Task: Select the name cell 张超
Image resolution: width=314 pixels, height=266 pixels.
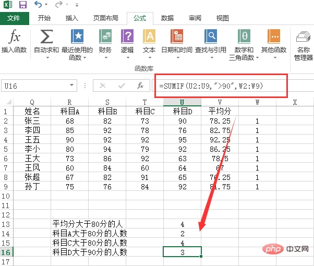Action: pyautogui.click(x=32, y=177)
